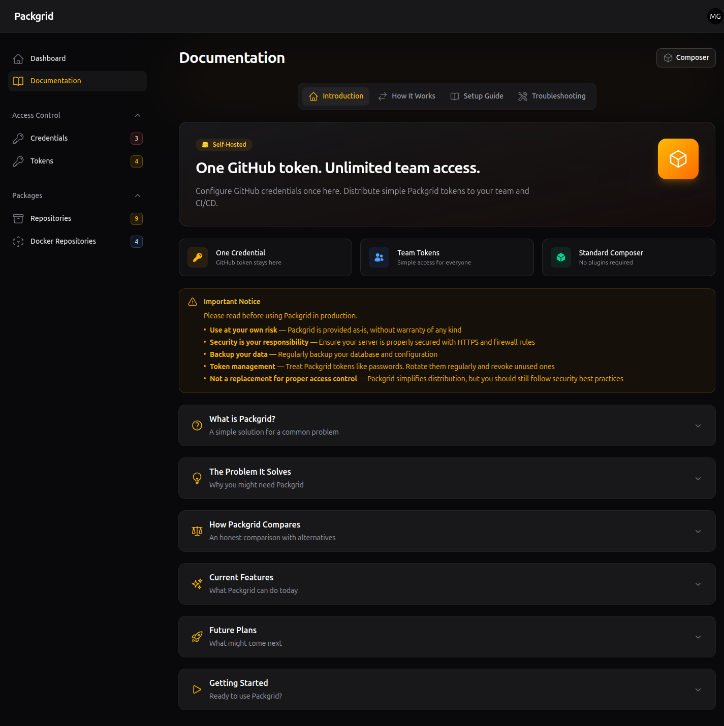This screenshot has width=724, height=726.
Task: Click the 'Token management' text
Action: coord(242,367)
